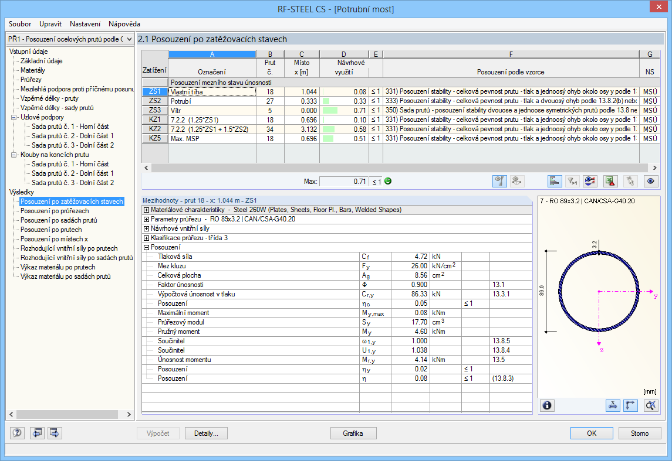Image resolution: width=672 pixels, height=461 pixels.
Task: Toggle dimensions display in section preview
Action: (613, 405)
